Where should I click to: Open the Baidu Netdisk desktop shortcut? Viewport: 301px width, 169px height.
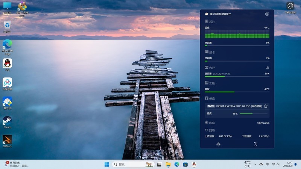7,82
